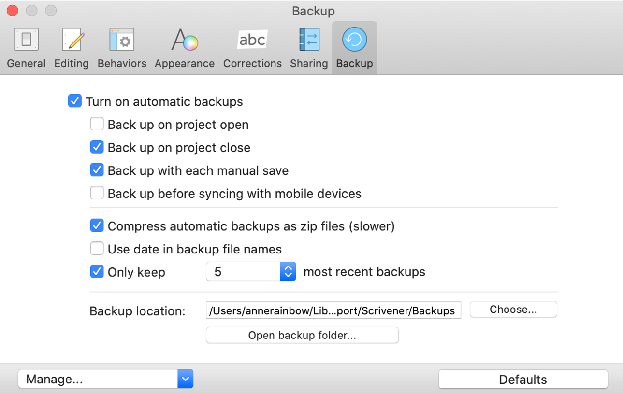Reset settings with the Defaults button
The width and height of the screenshot is (623, 394).
point(522,380)
